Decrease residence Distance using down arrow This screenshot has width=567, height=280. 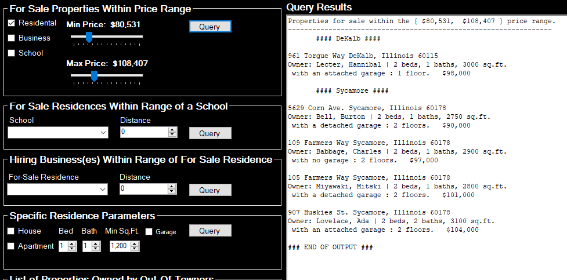tap(172, 192)
